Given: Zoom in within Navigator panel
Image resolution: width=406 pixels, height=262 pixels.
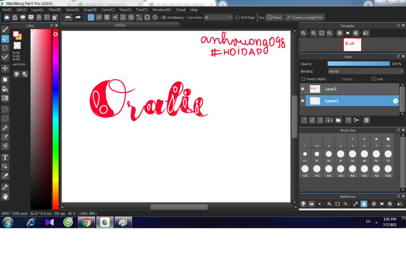Looking at the screenshot, I should click(314, 33).
